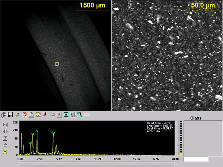
Task: Click the floppy disk save icon
Action: (10, 115)
